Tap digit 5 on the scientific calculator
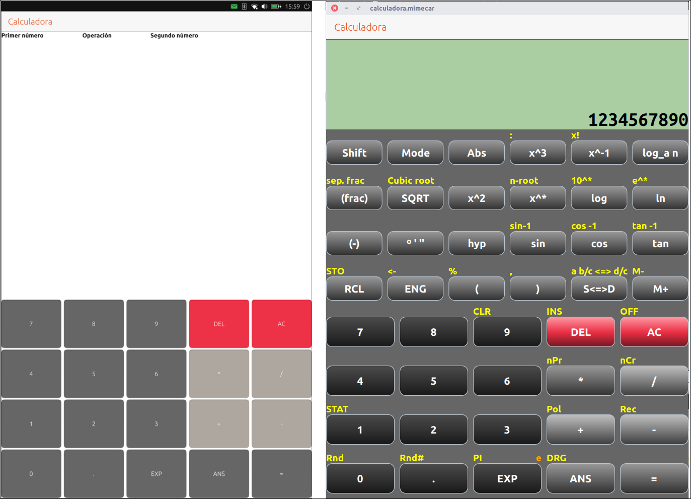The image size is (691, 499). [x=434, y=381]
